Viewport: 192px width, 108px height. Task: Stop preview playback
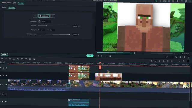(110, 56)
